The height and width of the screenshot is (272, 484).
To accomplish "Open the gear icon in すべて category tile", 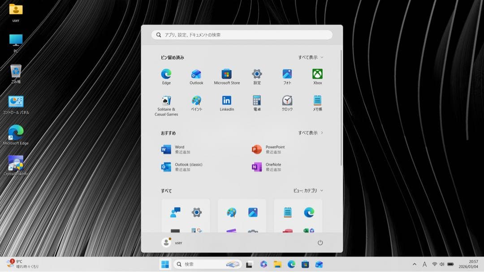I will click(x=197, y=212).
